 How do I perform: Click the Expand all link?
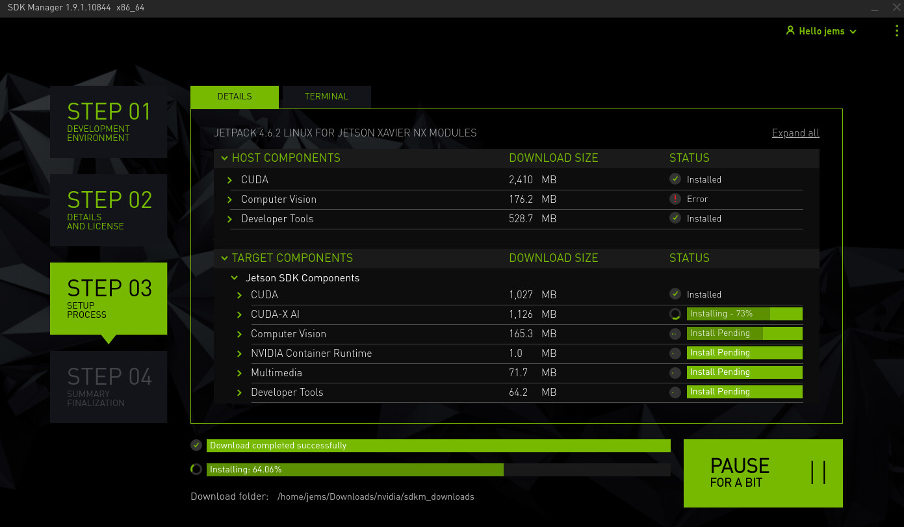coord(795,133)
